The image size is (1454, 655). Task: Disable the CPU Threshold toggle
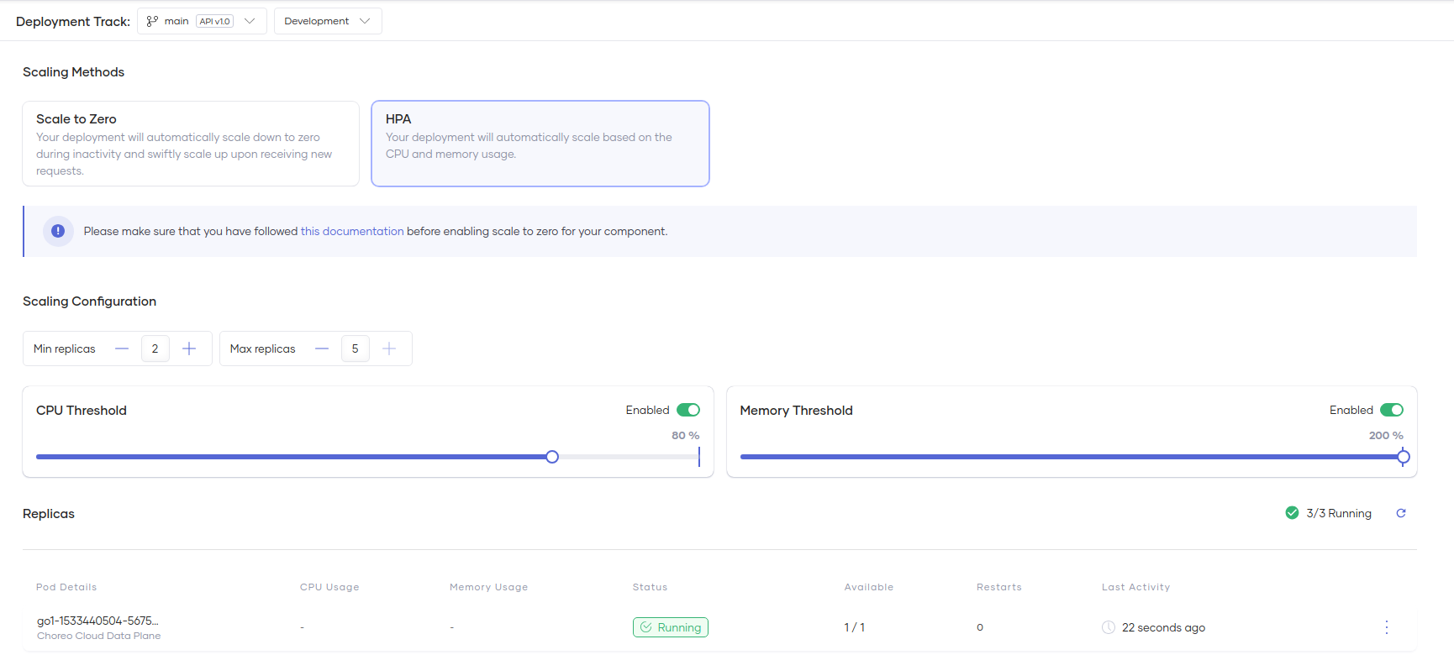click(688, 410)
